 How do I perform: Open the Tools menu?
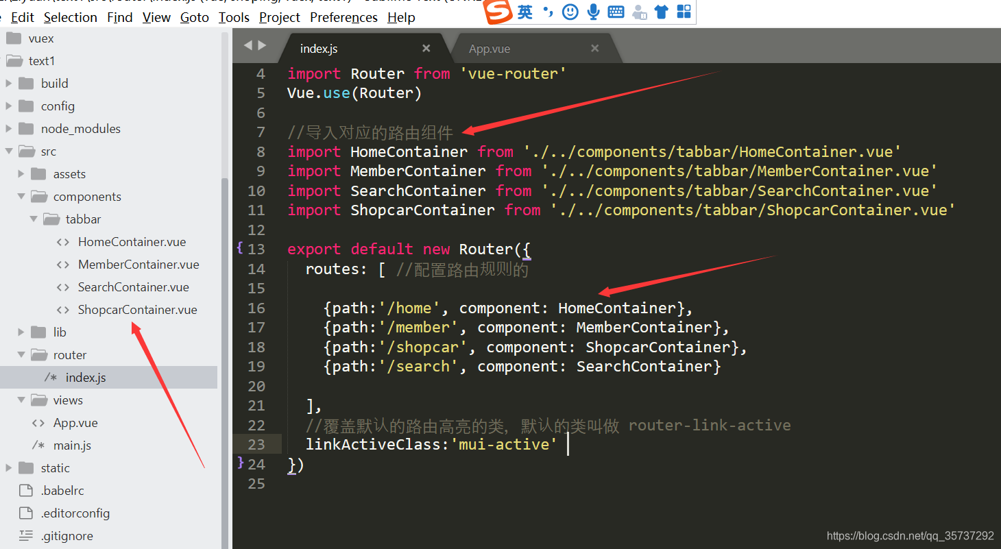234,17
